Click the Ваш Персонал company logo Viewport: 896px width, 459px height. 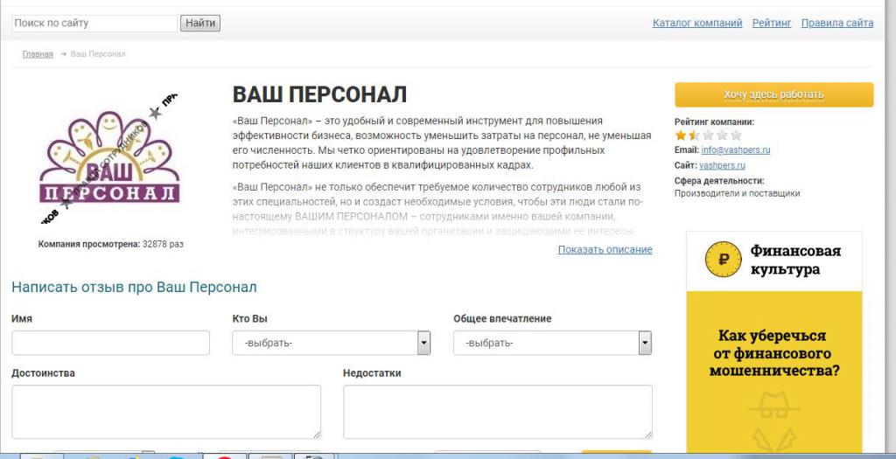[x=109, y=157]
